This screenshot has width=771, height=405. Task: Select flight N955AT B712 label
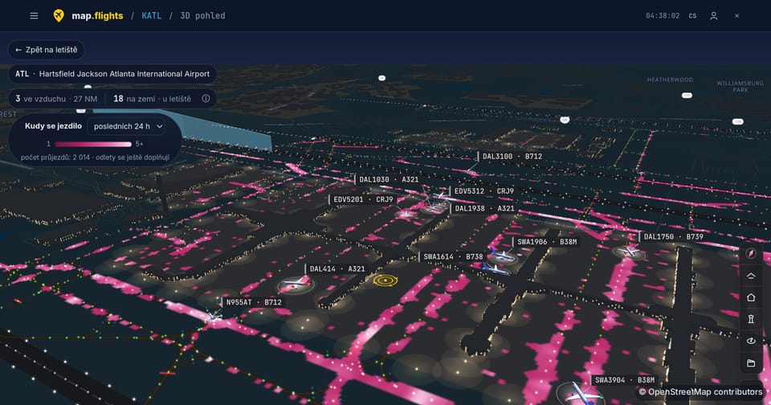pyautogui.click(x=253, y=302)
